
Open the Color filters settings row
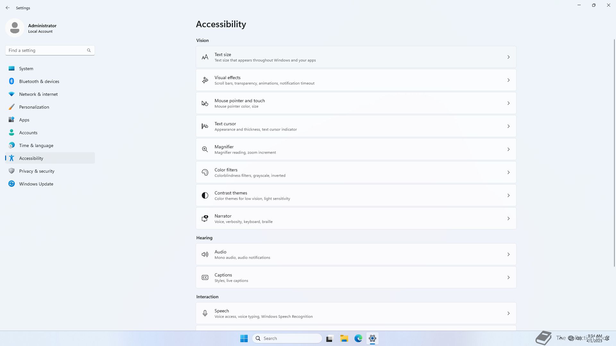[356, 172]
